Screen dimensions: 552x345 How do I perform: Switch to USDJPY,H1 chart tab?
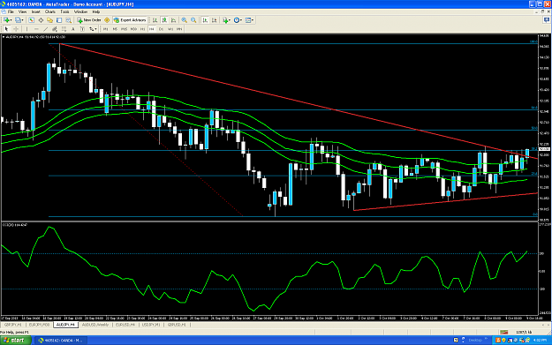pos(151,325)
